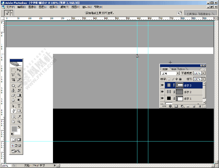Select the Type tool
The height and width of the screenshot is (168, 219).
pos(19,106)
